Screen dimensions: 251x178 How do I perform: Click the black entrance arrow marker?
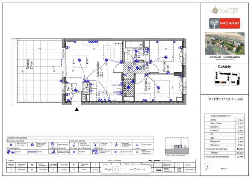point(77,109)
